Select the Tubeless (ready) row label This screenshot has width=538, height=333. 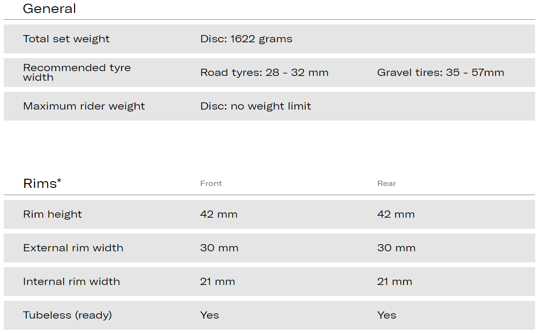point(67,315)
